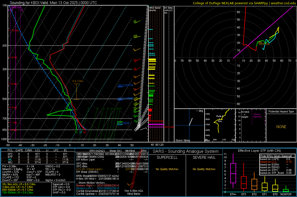Click the Supercell = 0.0 parameter

click(x=61, y=184)
